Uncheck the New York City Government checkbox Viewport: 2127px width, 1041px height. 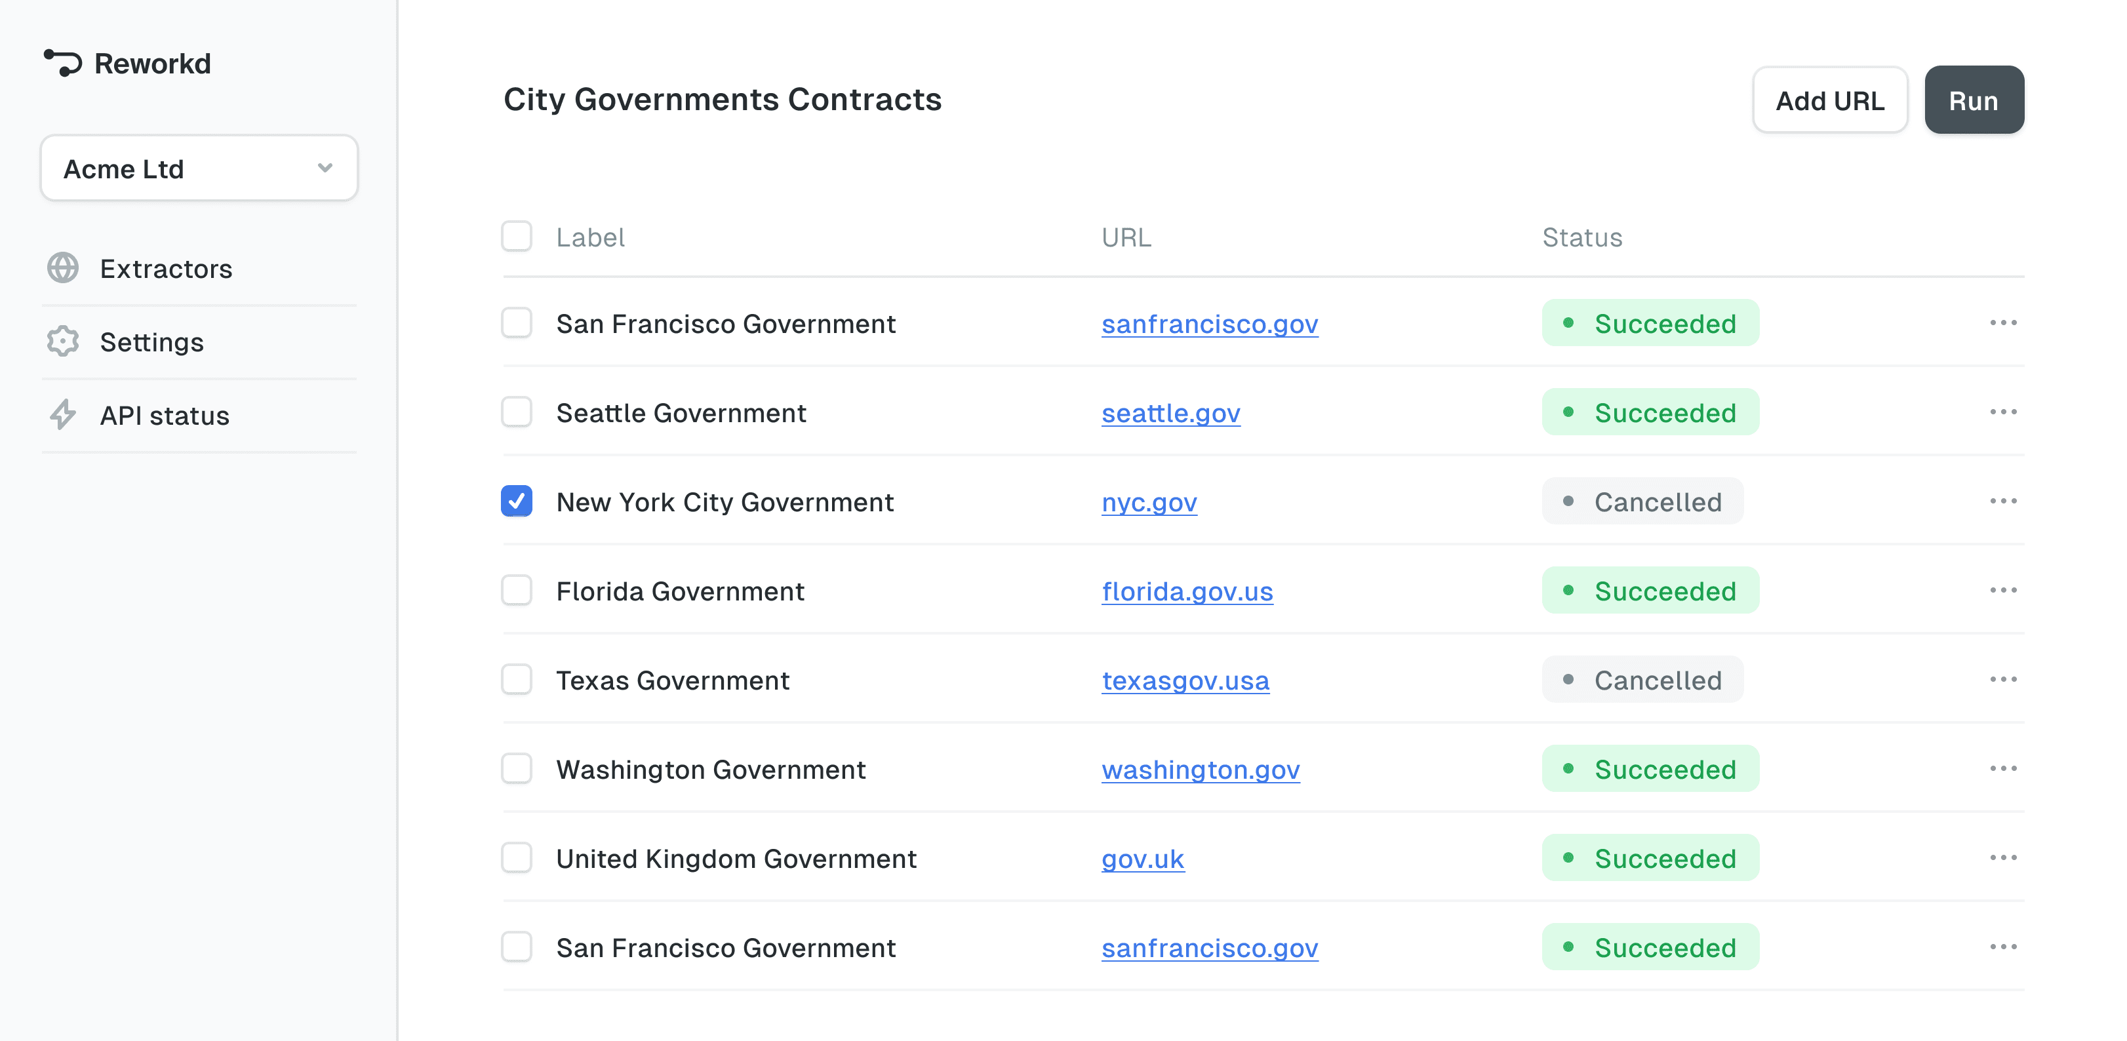tap(517, 501)
